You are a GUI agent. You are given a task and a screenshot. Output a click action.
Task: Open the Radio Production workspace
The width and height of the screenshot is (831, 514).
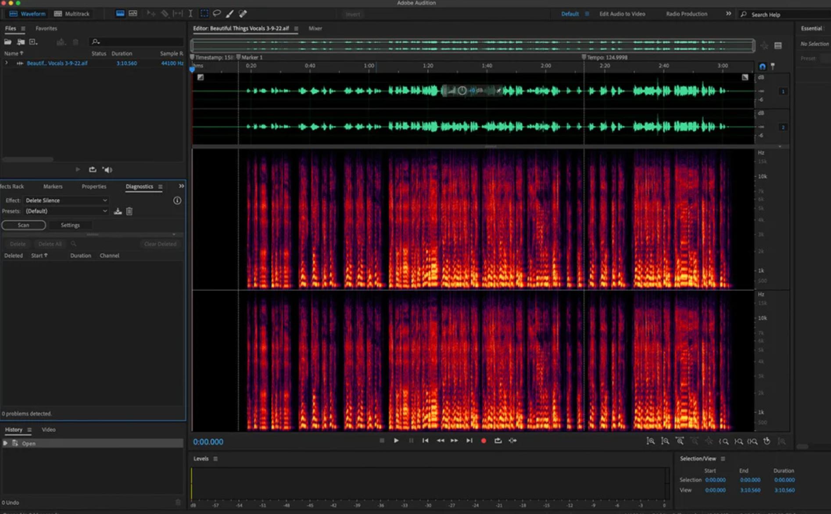[x=686, y=14]
